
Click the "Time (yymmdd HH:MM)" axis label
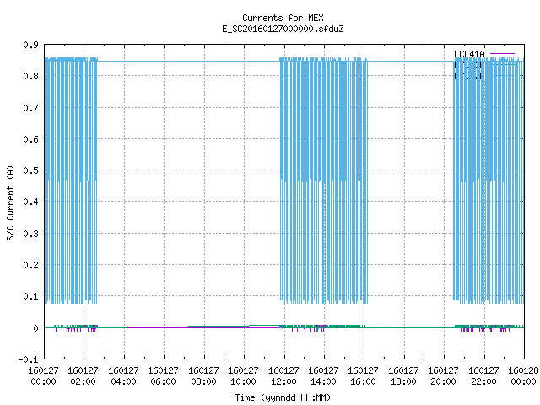pyautogui.click(x=283, y=397)
